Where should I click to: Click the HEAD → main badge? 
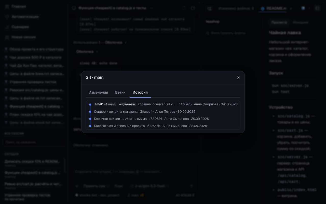click(105, 104)
